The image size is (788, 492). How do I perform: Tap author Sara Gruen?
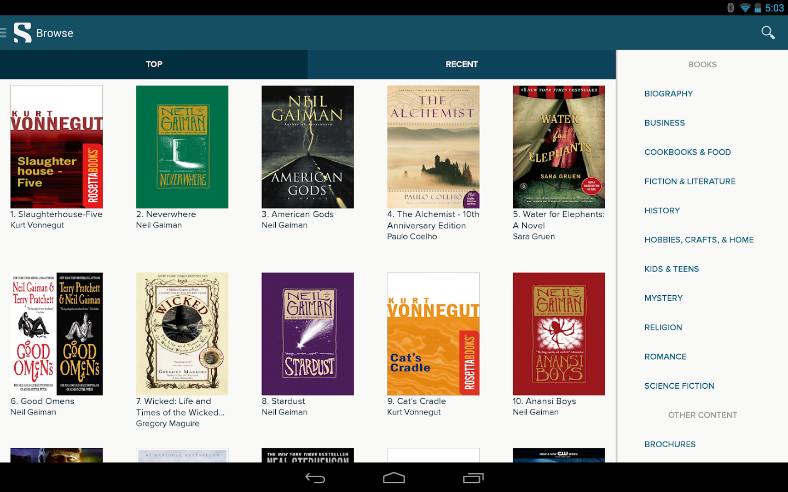coord(534,237)
